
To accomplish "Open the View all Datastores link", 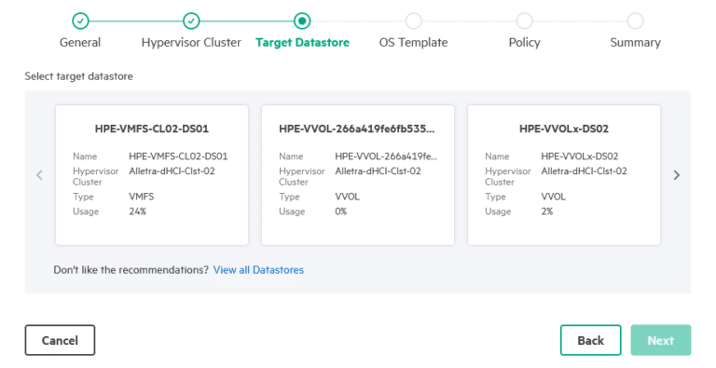I will 258,270.
